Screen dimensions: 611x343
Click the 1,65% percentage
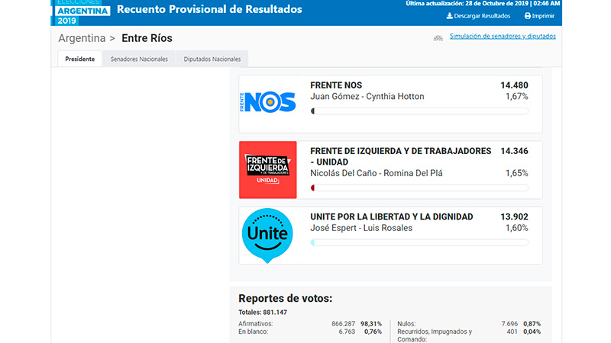tap(517, 173)
